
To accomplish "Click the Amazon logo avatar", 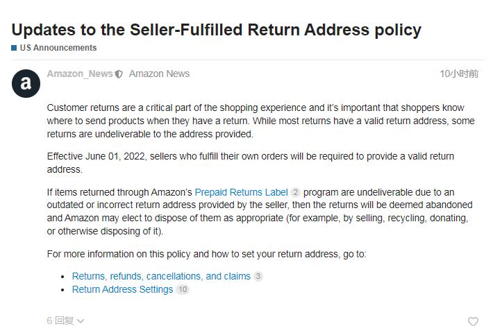I will 26,84.
